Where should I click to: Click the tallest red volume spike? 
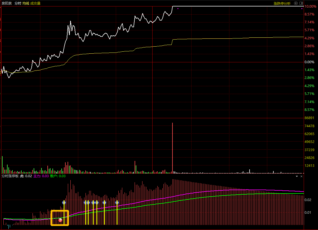tap(172, 148)
